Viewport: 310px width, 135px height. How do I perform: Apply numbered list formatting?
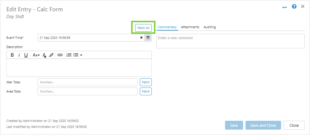pos(69,55)
